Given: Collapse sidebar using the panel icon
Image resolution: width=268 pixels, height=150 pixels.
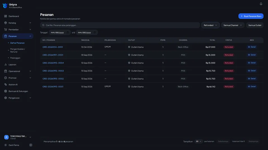Looking at the screenshot, I should [31, 145].
